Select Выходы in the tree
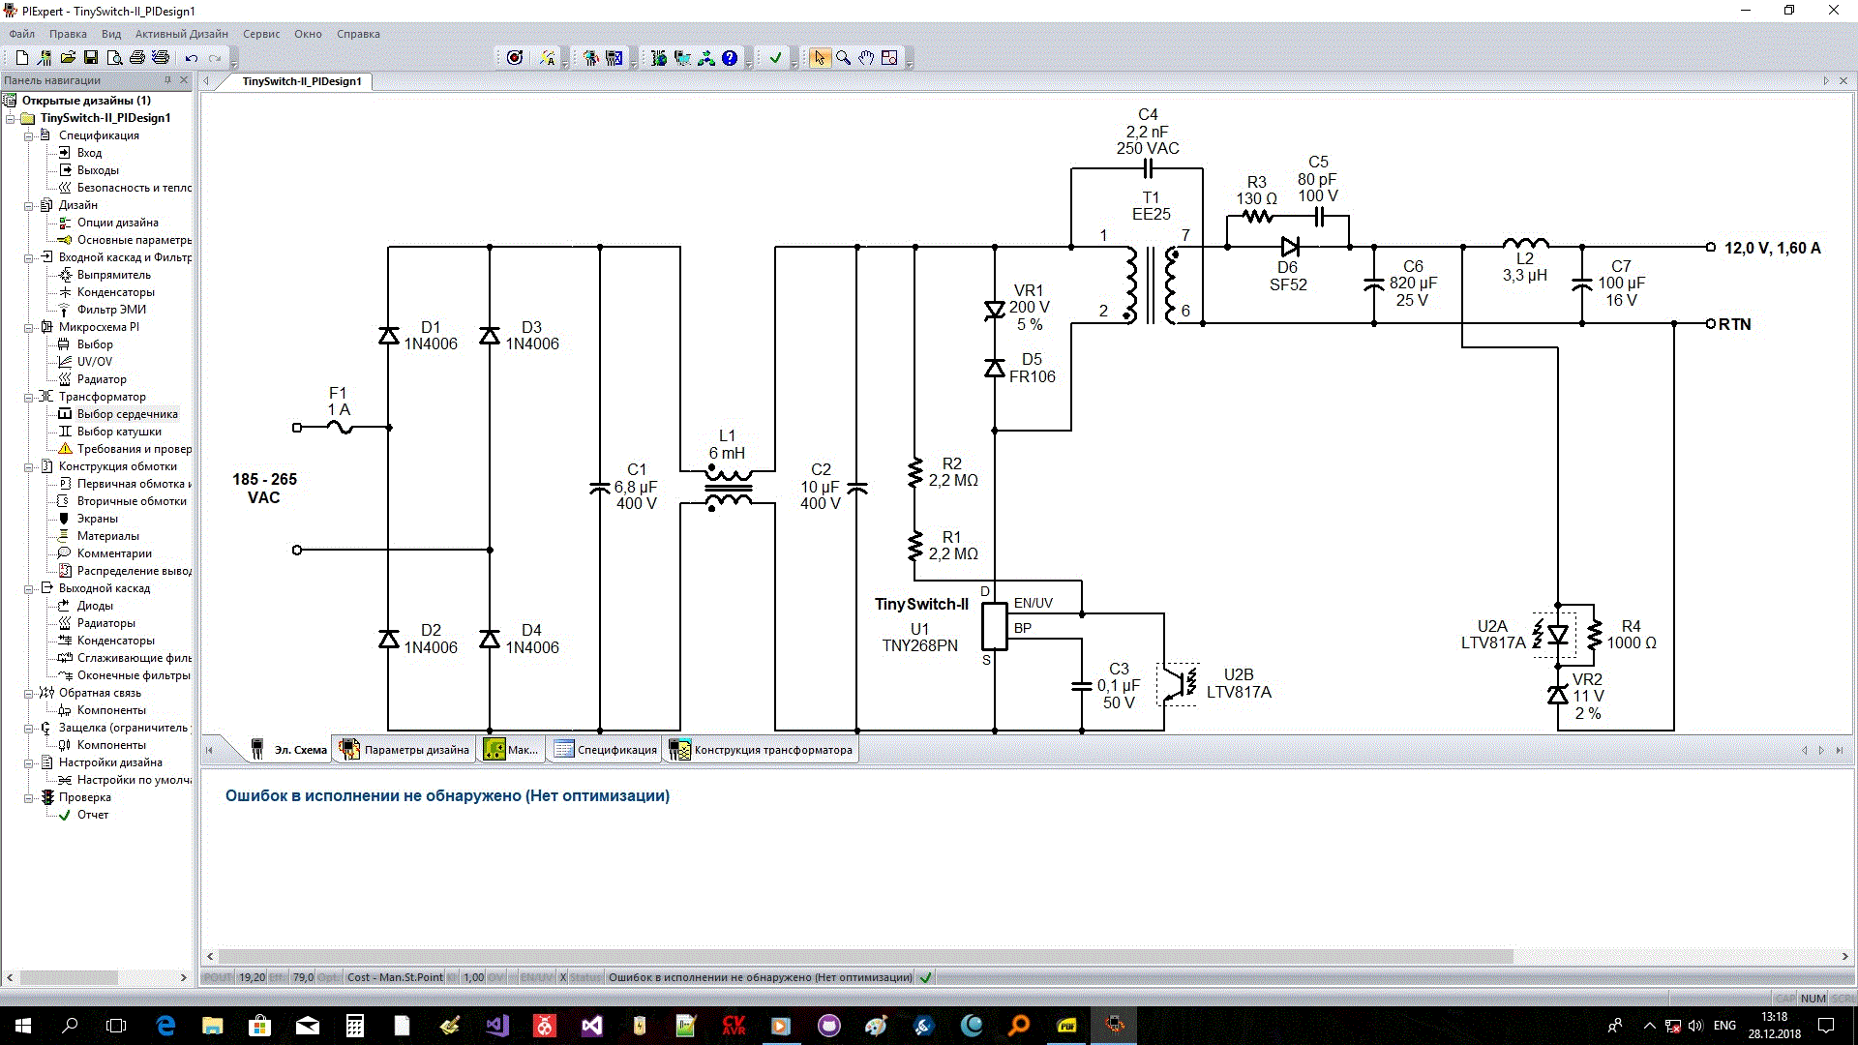 [x=98, y=170]
